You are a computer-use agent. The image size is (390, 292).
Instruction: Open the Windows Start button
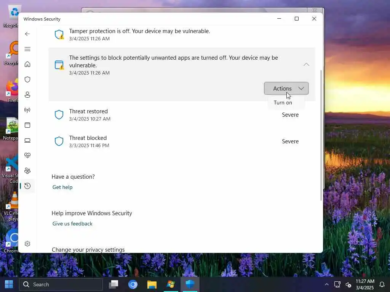click(9, 284)
